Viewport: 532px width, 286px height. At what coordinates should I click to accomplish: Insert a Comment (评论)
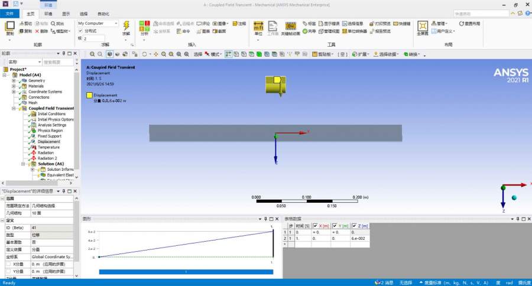click(203, 24)
